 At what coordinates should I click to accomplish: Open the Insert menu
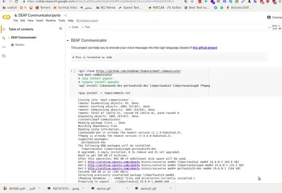click(x=40, y=20)
